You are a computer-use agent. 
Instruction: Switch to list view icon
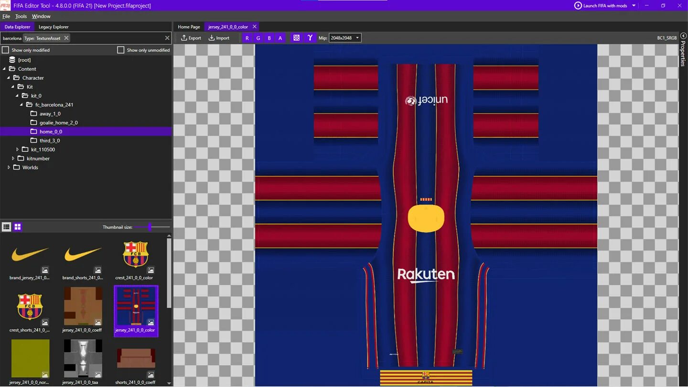pyautogui.click(x=7, y=227)
